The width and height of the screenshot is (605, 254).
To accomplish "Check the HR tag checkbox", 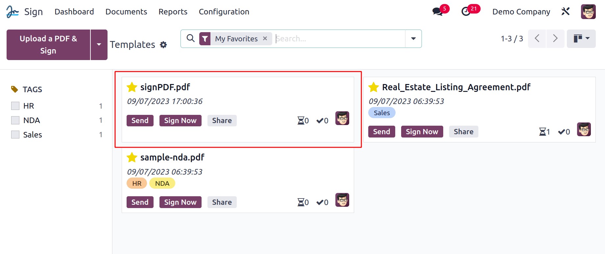I will (15, 106).
